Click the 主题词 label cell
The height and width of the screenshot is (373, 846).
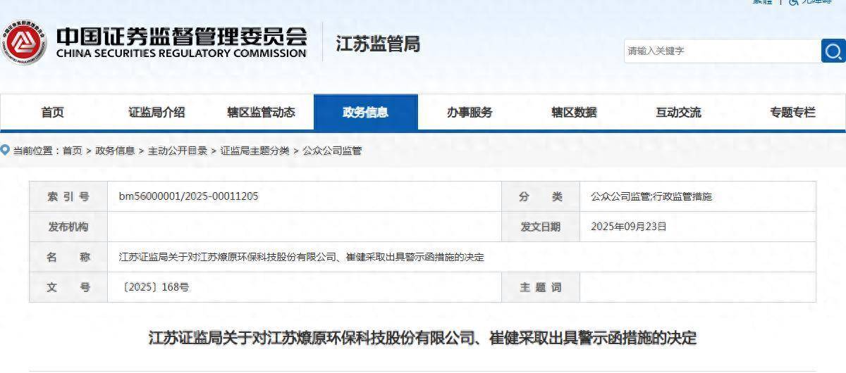coord(541,287)
